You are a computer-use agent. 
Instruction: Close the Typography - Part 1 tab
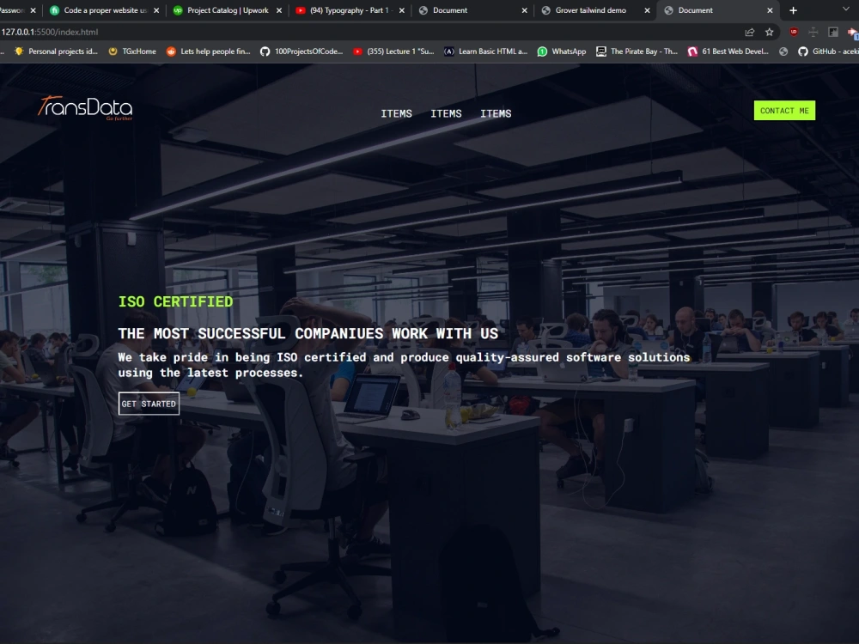(x=401, y=10)
